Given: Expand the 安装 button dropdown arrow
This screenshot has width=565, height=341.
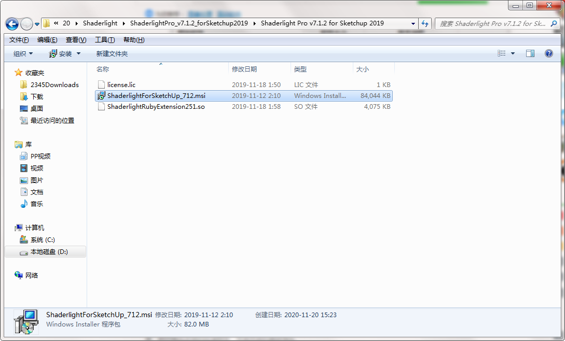Looking at the screenshot, I should coord(78,54).
